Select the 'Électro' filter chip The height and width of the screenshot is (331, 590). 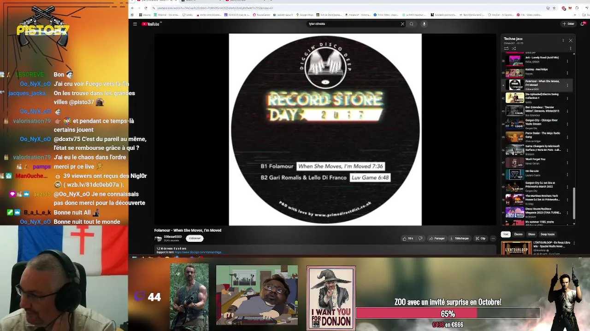click(x=519, y=234)
